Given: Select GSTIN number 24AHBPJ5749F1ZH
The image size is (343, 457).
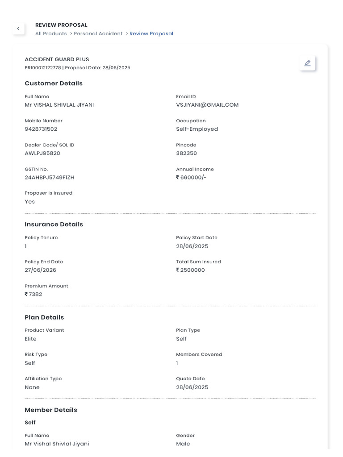Looking at the screenshot, I should coord(50,177).
